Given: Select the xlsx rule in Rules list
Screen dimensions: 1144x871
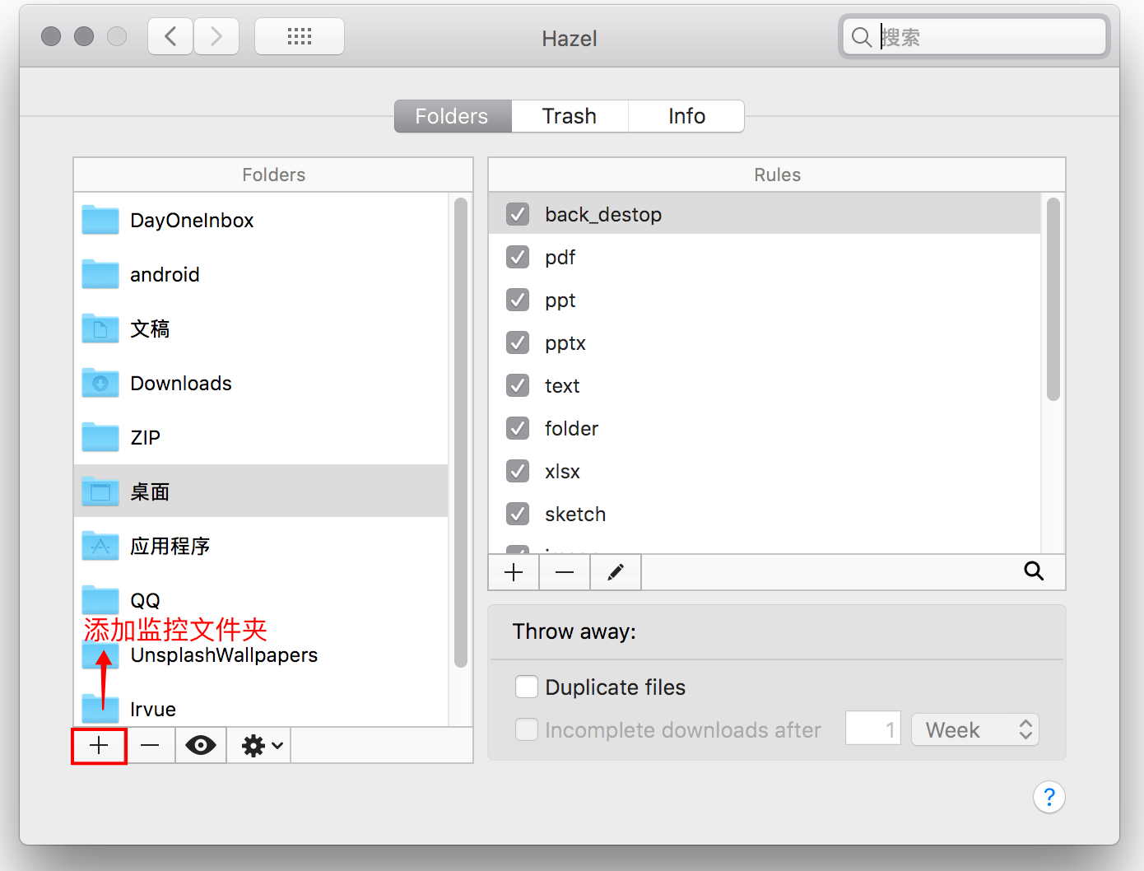Looking at the screenshot, I should (563, 472).
